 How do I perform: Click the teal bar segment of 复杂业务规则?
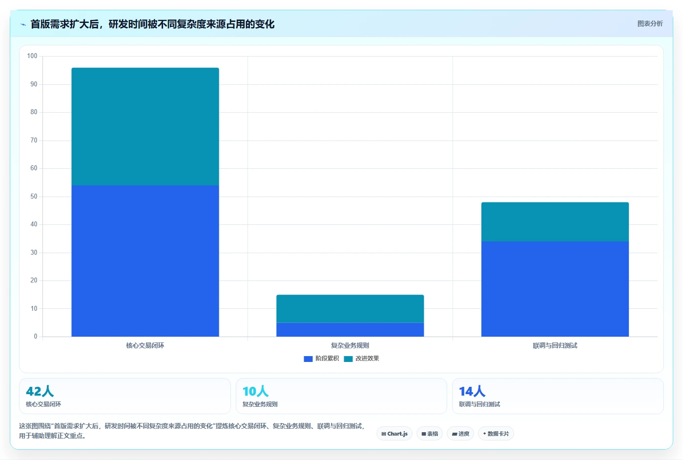point(350,309)
